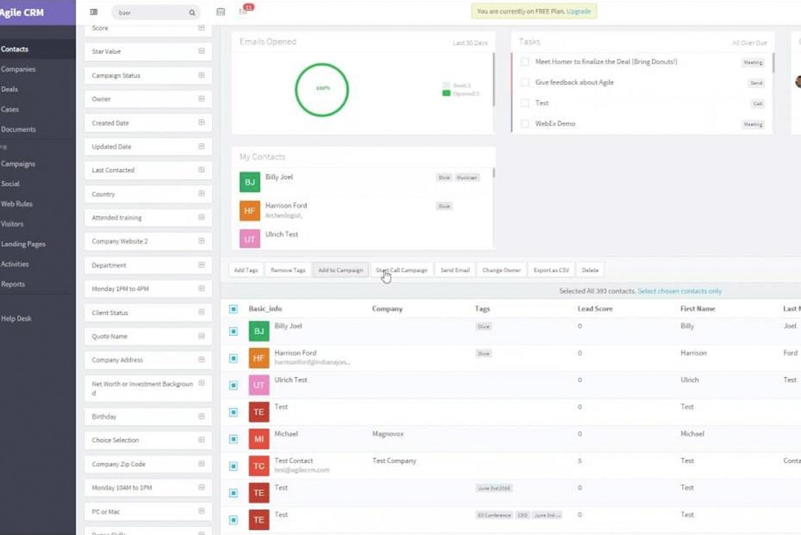Check the "WebEx Demo" task checkbox
The height and width of the screenshot is (535, 801).
point(526,123)
